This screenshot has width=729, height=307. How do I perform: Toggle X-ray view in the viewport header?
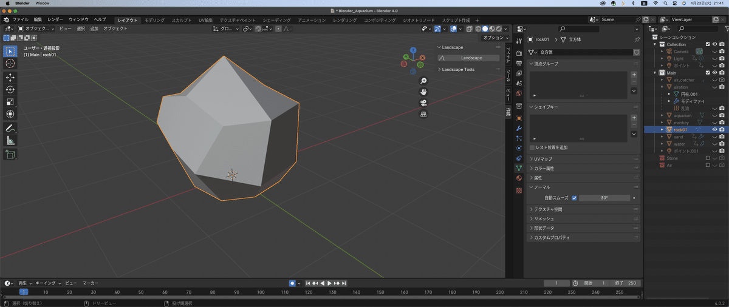468,29
